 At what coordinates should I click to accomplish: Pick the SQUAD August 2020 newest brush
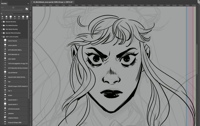15,86
